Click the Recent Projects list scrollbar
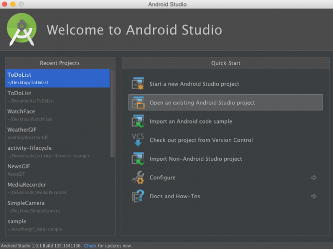333x249 pixels. (113, 114)
